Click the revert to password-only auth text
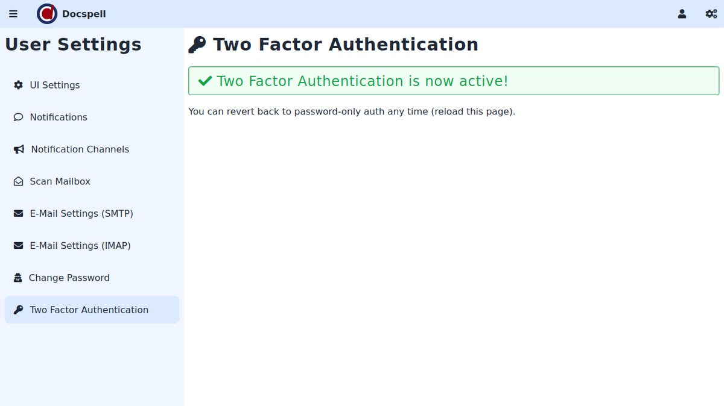Image resolution: width=724 pixels, height=406 pixels. click(352, 111)
